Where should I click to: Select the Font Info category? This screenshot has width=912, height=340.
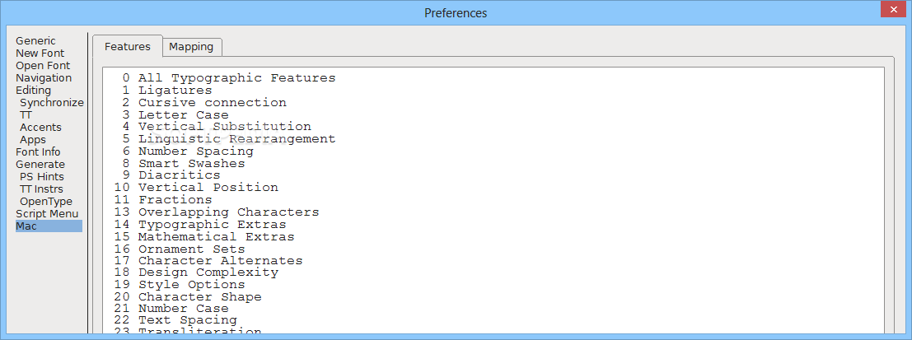pos(38,152)
